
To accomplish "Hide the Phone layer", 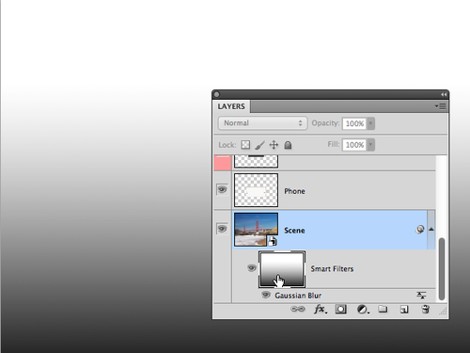I will 222,189.
